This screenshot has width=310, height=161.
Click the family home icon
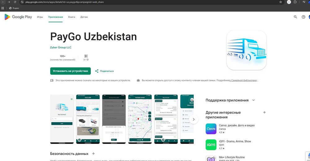pyautogui.click(x=138, y=80)
